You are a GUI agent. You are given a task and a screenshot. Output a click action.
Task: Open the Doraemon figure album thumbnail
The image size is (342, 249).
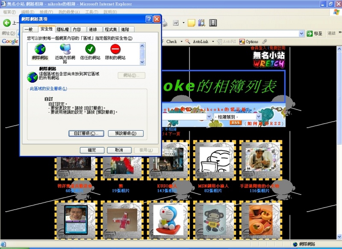[x=168, y=220]
